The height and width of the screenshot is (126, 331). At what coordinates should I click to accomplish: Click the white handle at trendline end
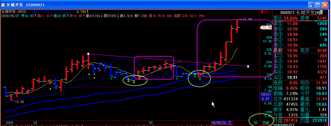pos(248,67)
